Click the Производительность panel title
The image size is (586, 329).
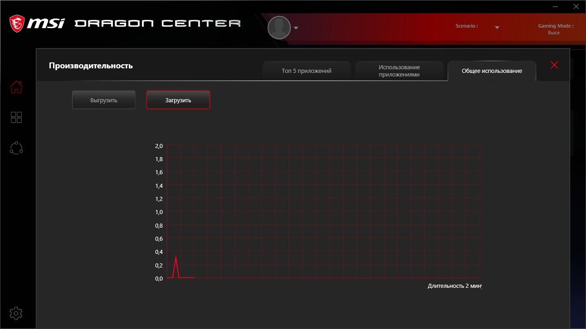[x=91, y=66]
